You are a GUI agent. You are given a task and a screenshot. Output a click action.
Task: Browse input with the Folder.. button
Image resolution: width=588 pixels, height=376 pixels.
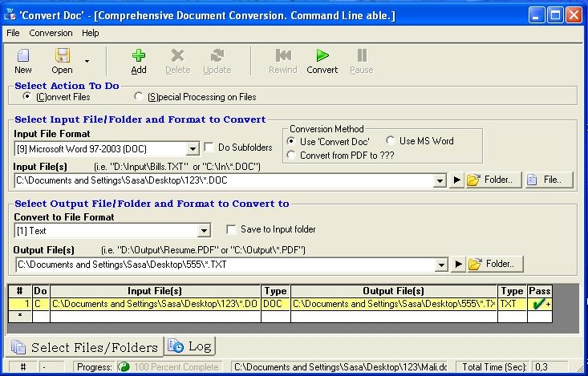click(x=493, y=180)
